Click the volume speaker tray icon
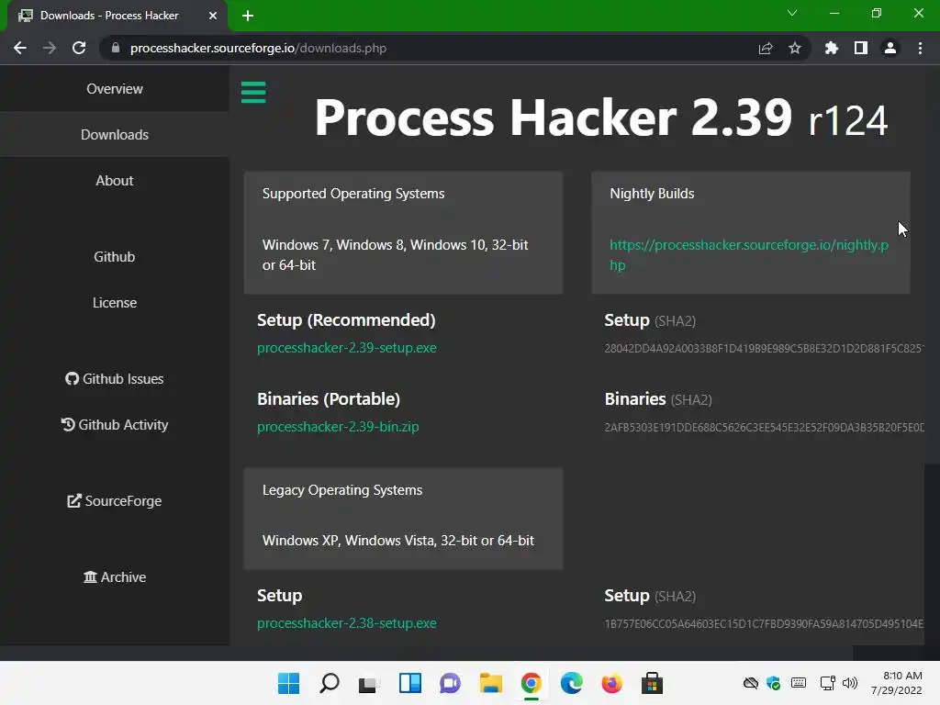This screenshot has width=940, height=705. tap(850, 683)
